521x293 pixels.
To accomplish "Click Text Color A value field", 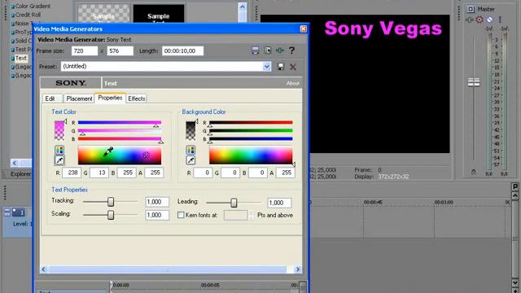I will [x=154, y=173].
